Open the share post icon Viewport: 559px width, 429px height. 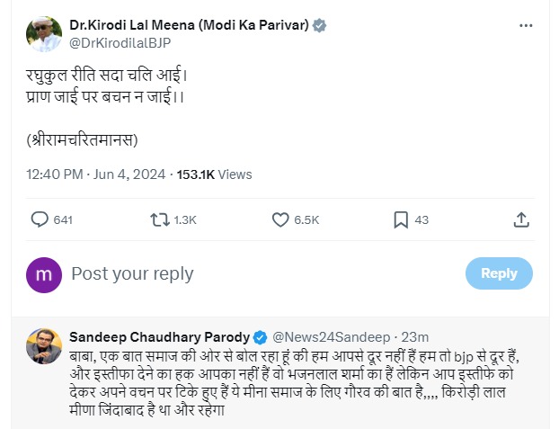click(520, 219)
